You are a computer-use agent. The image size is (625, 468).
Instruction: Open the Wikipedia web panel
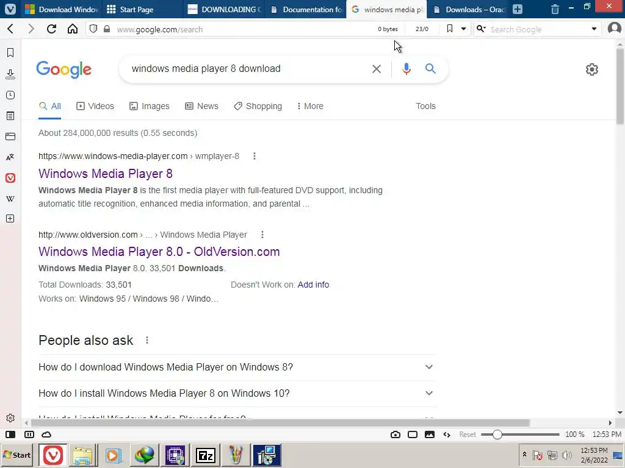[10, 199]
